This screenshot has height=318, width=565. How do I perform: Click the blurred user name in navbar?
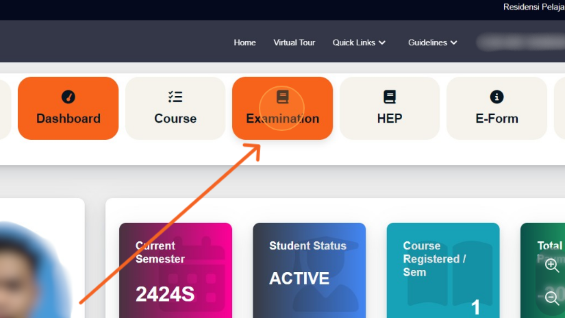(521, 43)
